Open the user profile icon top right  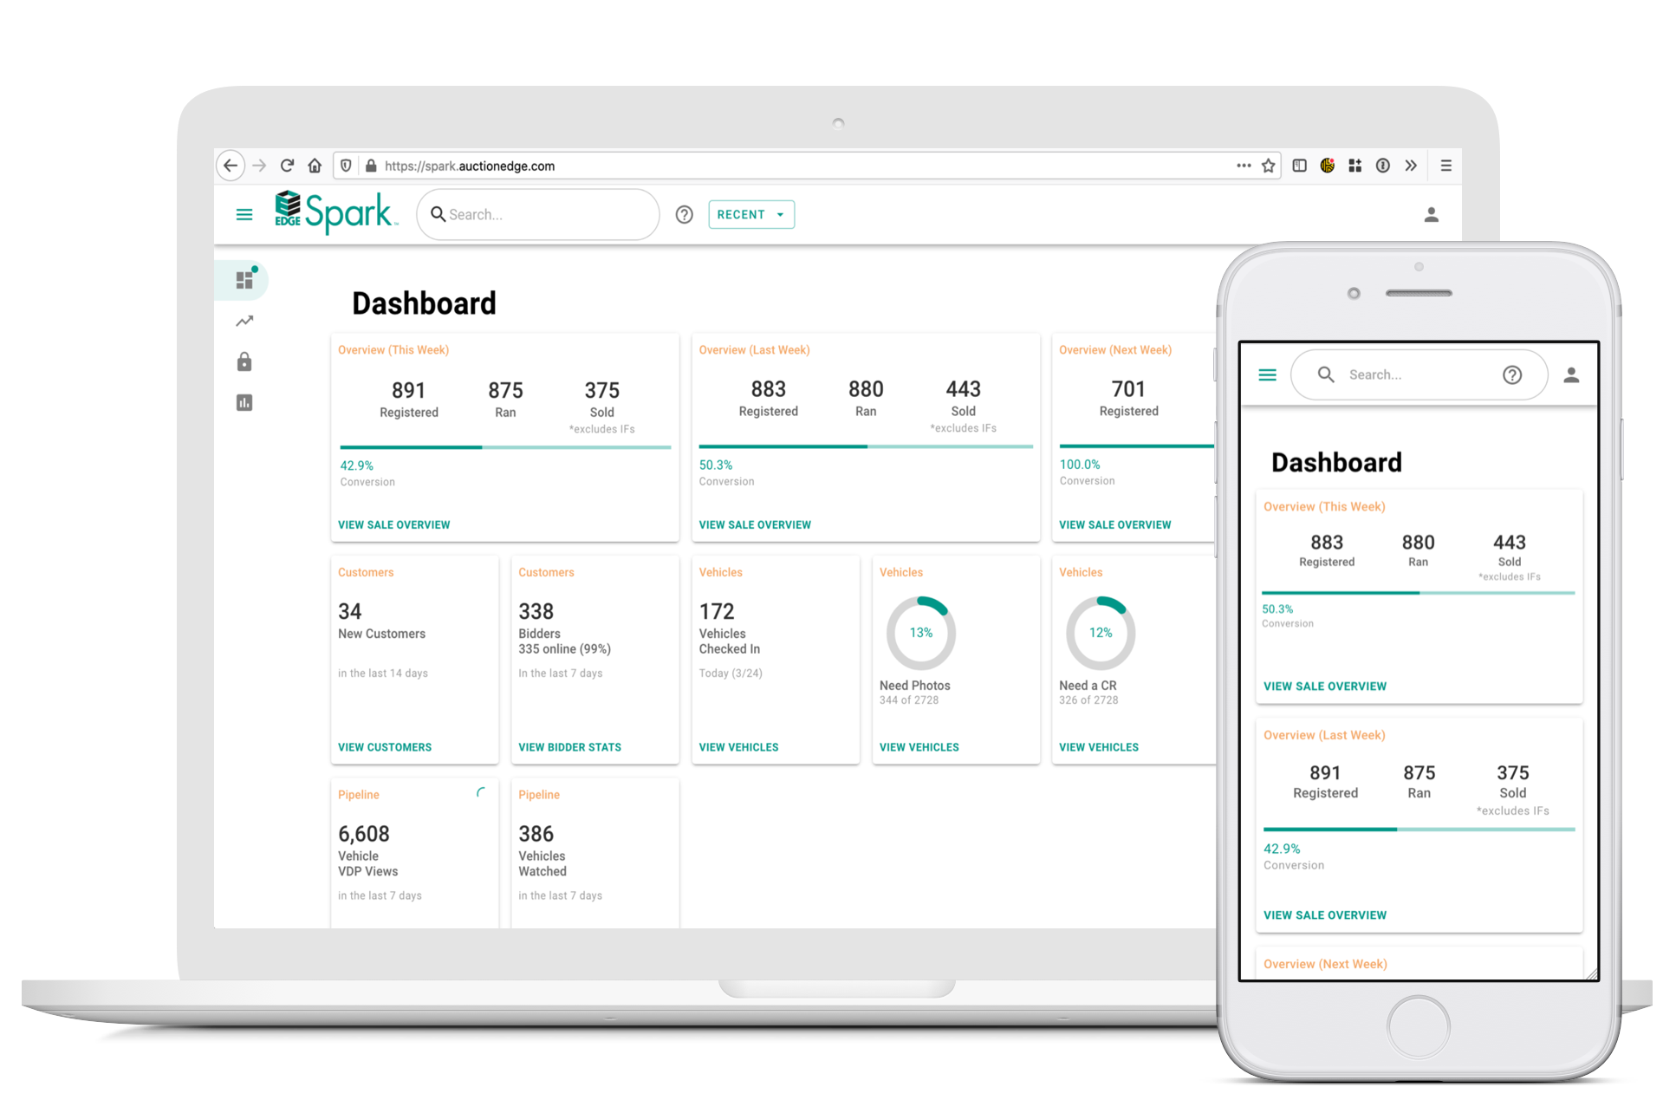[x=1432, y=213]
